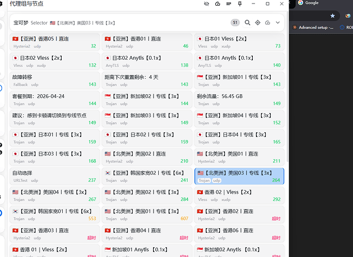Select node 【北美洲】美国01 | 直连
Viewport: 353px width, 257px height.
(239, 157)
